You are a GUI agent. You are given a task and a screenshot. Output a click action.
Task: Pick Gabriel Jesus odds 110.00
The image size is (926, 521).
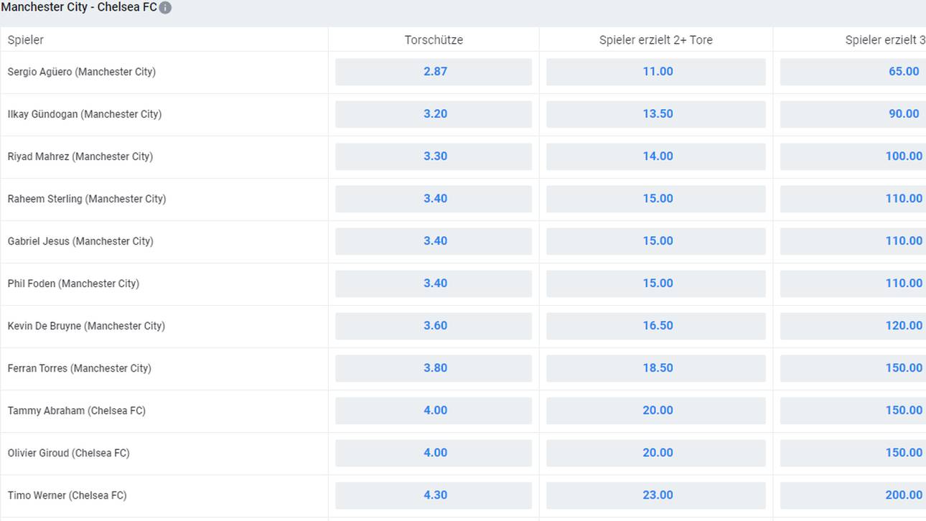coord(853,241)
